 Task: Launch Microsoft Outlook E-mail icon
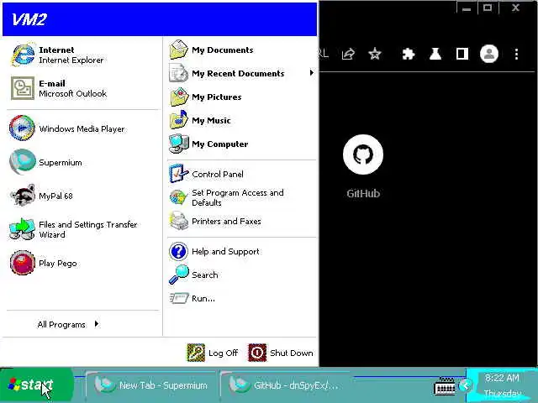(x=23, y=88)
